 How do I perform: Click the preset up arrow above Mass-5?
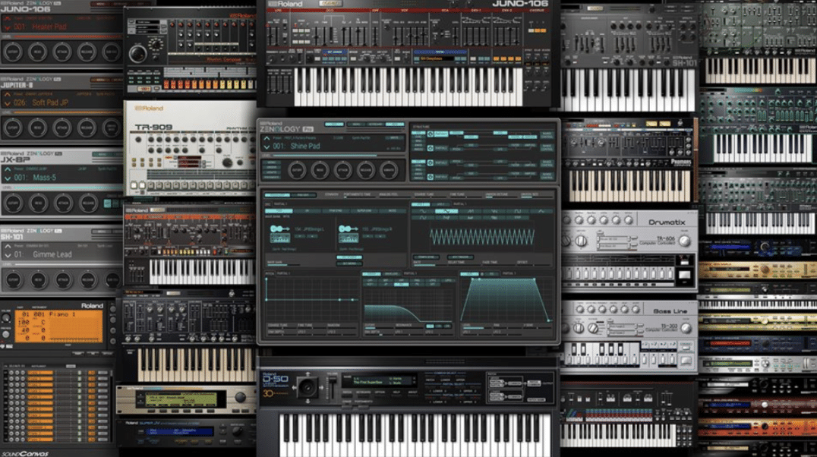8,169
